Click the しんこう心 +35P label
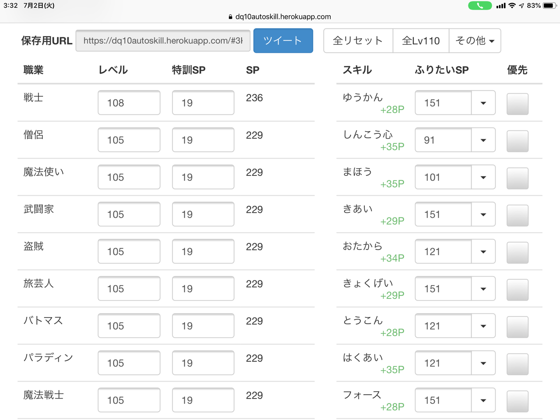Viewport: 560px width, 420px height. pos(392,147)
